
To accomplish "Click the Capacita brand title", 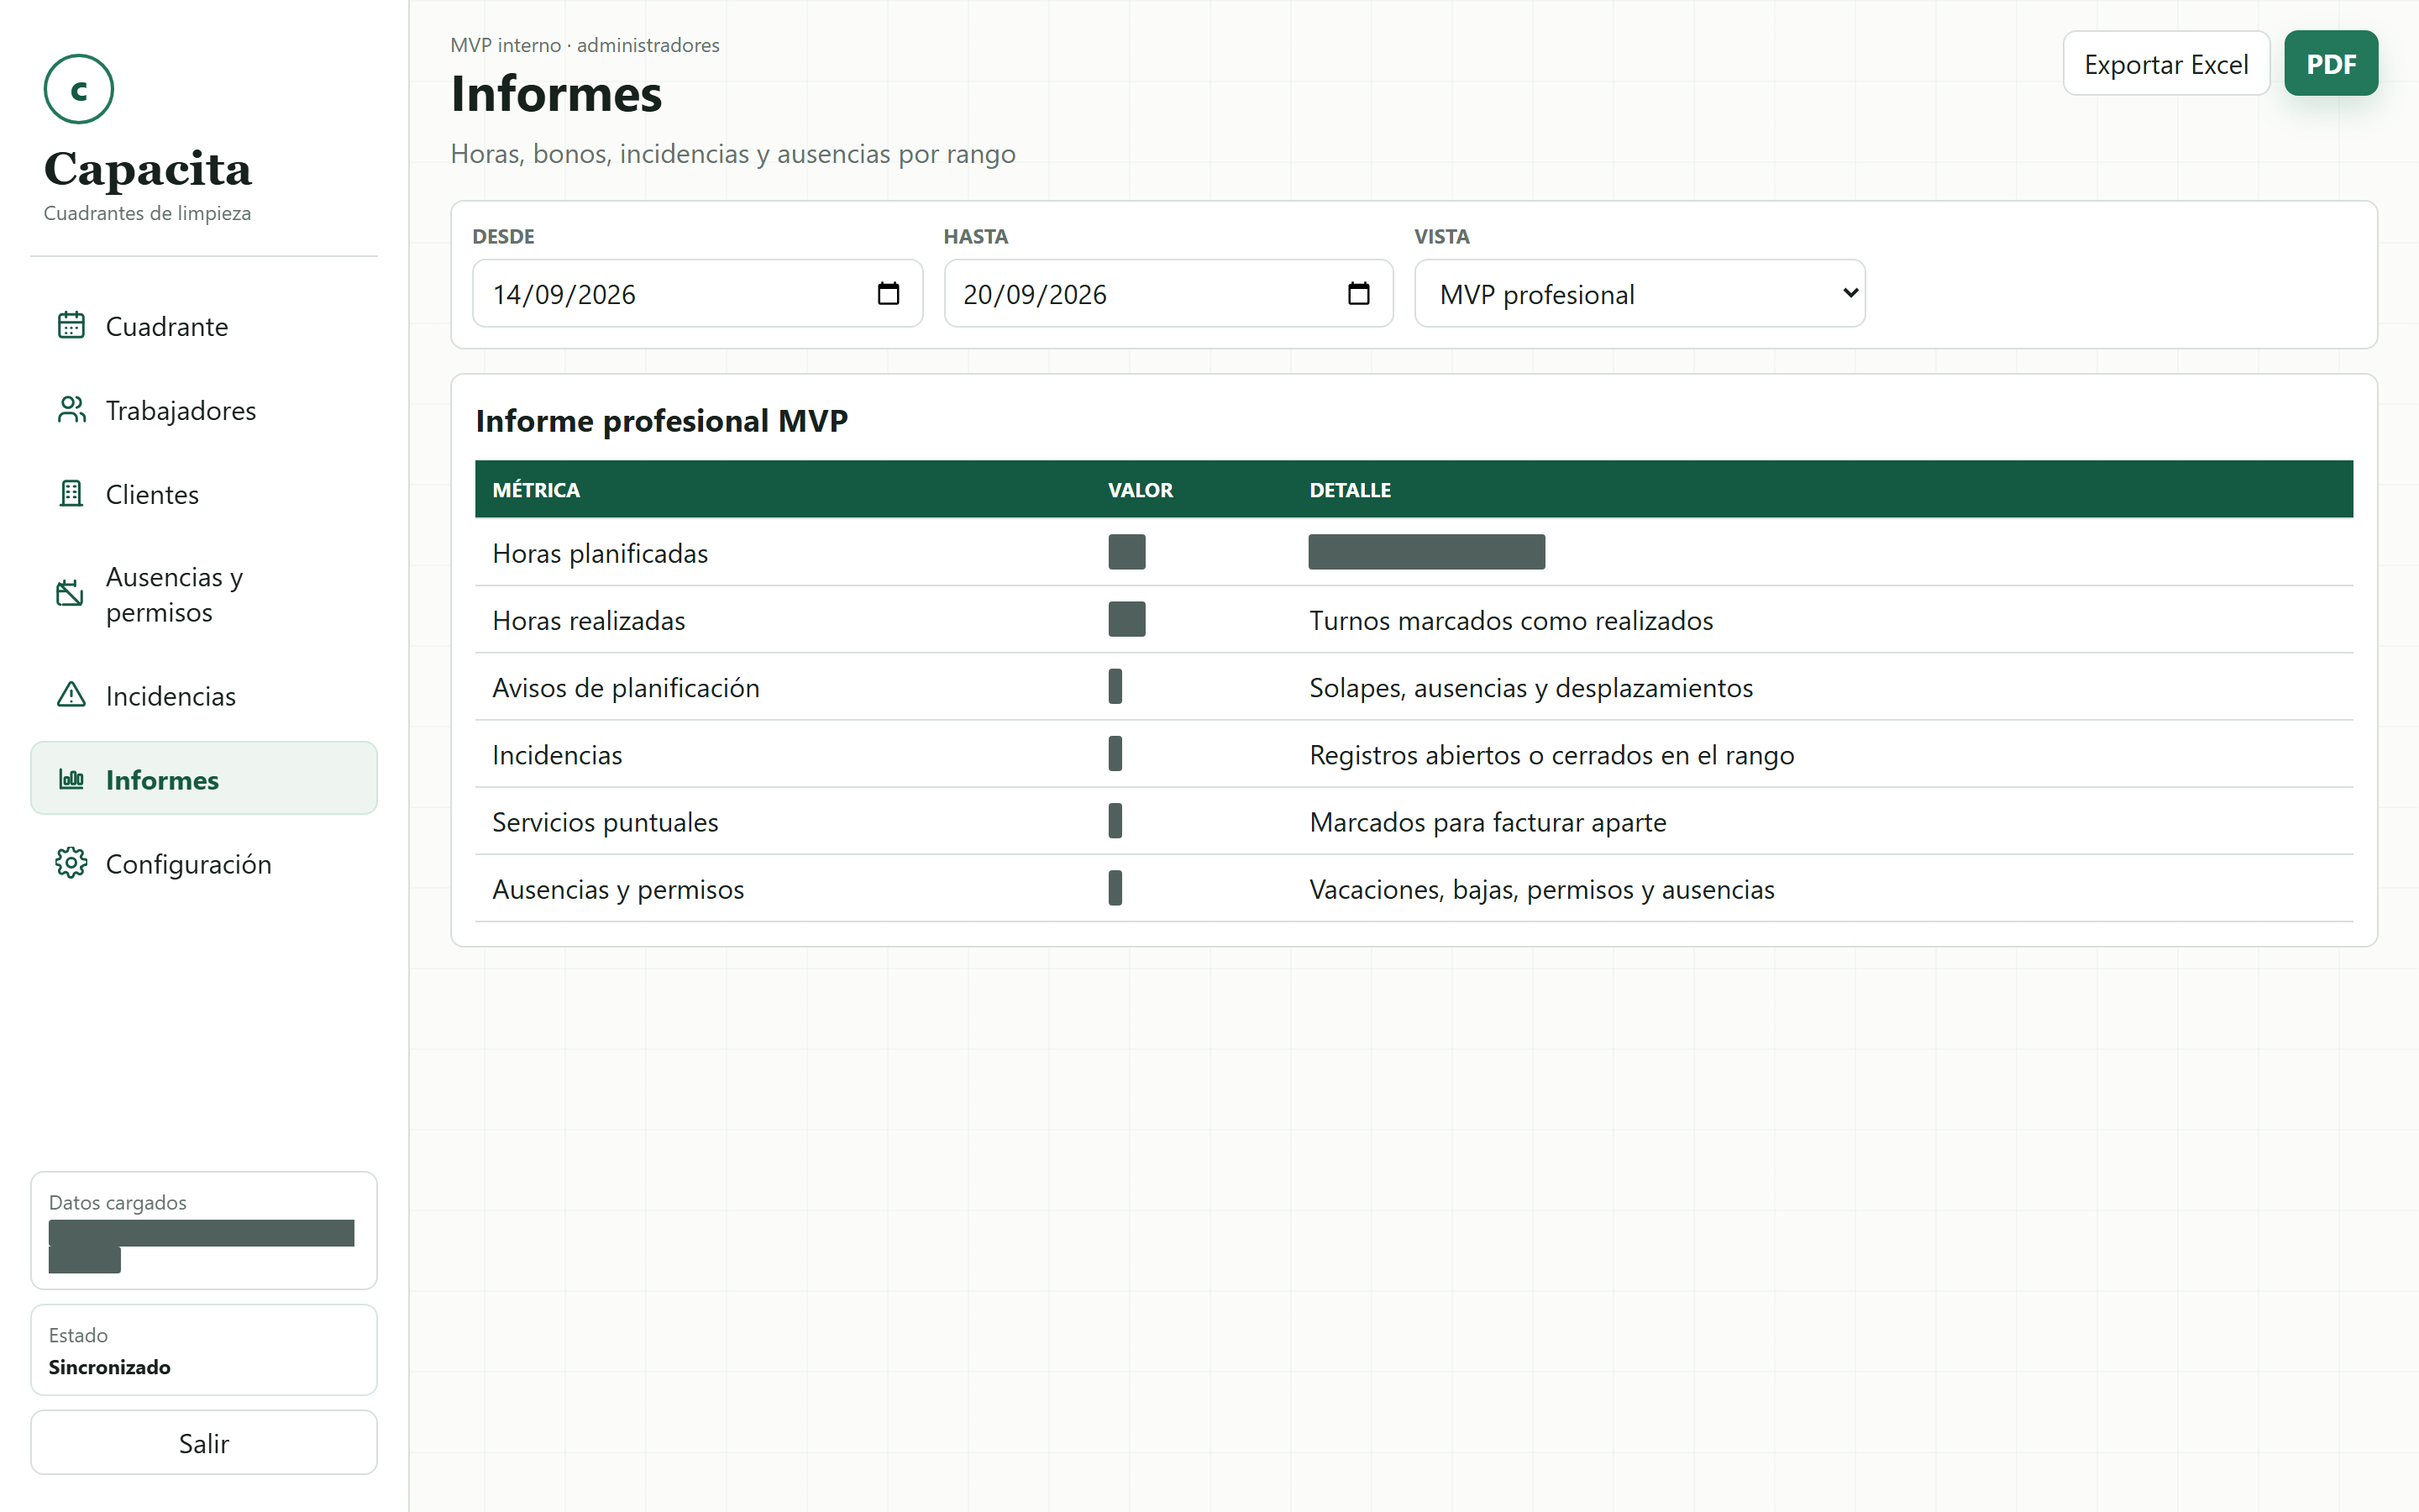I will [x=148, y=169].
